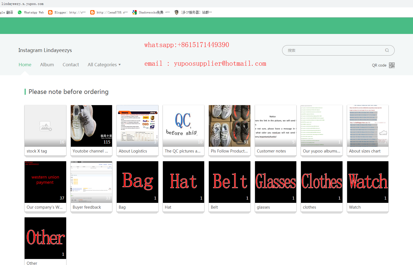The image size is (413, 265).
Task: Open the About sizes chart album thumbnail
Action: pyautogui.click(x=368, y=126)
